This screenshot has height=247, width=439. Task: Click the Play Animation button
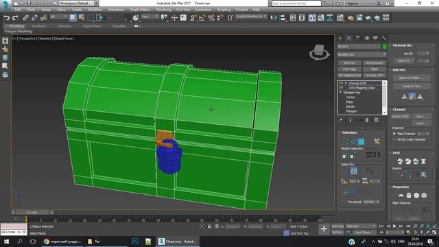394,226
